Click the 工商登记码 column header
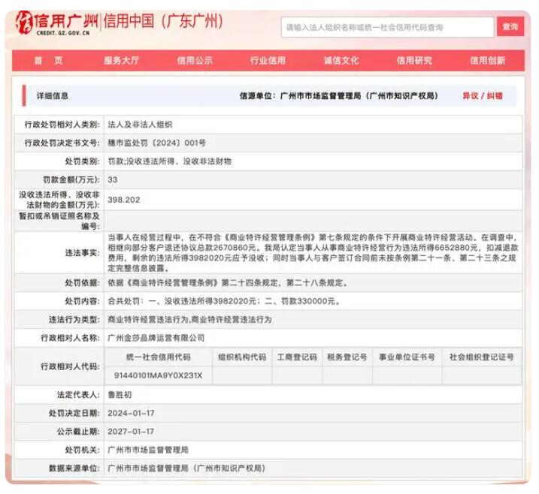The image size is (539, 494). tap(297, 357)
